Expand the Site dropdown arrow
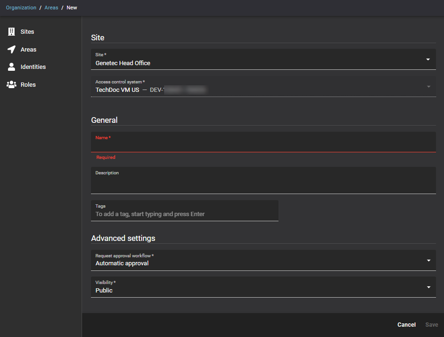Viewport: 444px width, 337px height. (428, 60)
